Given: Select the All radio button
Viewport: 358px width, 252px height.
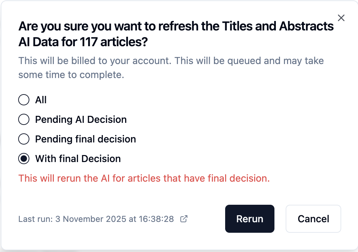Looking at the screenshot, I should pyautogui.click(x=24, y=100).
